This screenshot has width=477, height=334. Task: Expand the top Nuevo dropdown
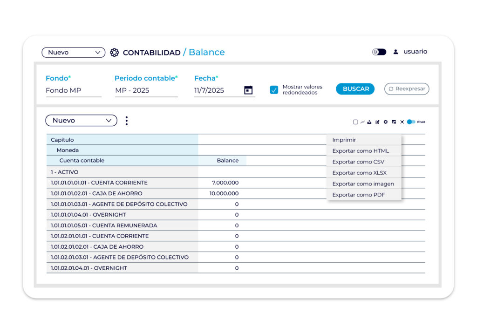tap(74, 52)
